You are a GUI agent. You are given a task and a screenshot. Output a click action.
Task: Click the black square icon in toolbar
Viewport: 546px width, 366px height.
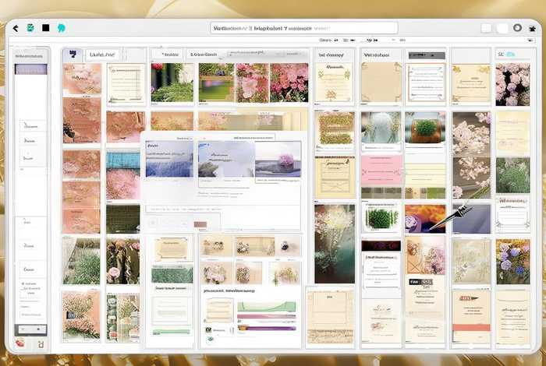(46, 28)
